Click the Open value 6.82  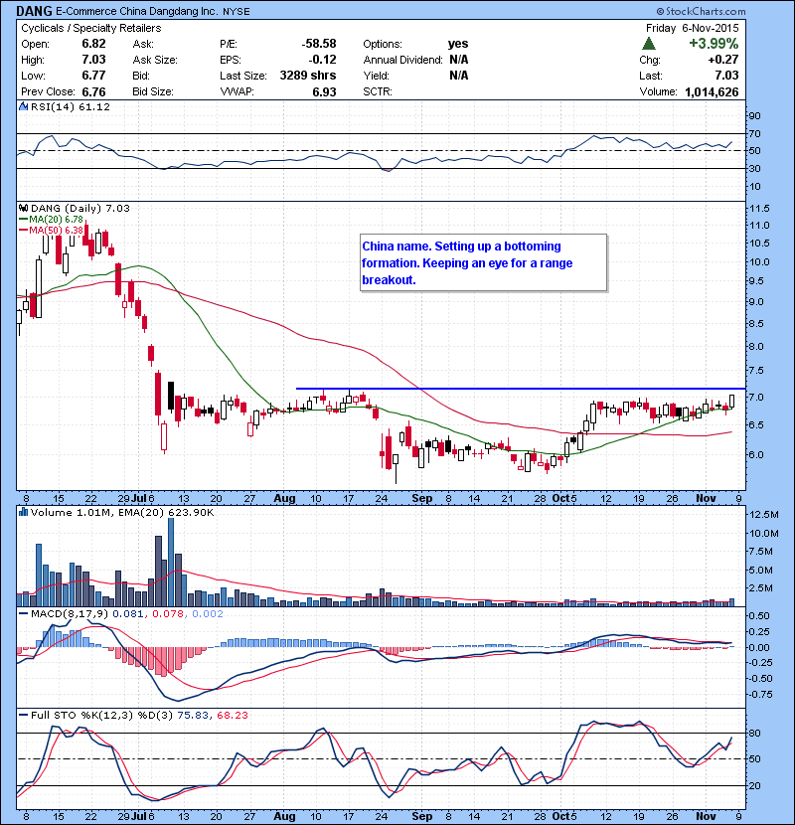[93, 44]
